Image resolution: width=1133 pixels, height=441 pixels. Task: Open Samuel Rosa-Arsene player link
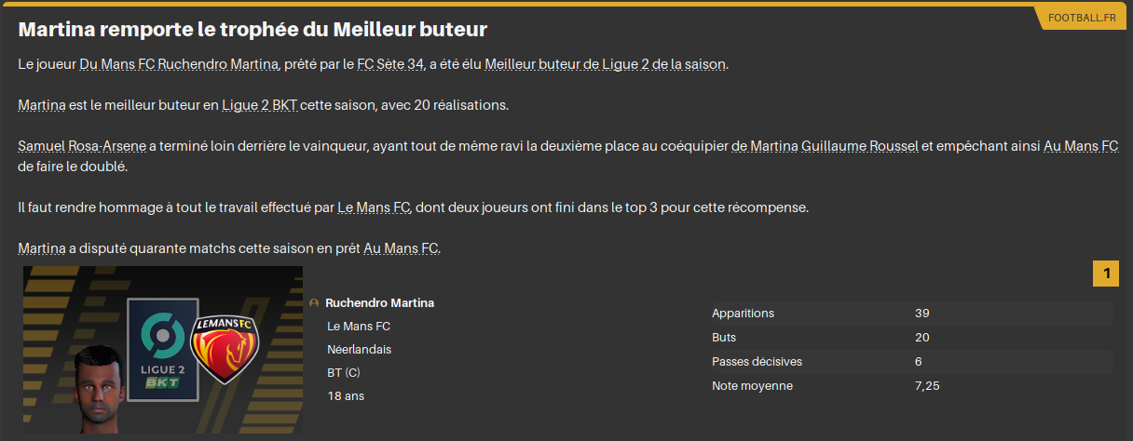[81, 146]
